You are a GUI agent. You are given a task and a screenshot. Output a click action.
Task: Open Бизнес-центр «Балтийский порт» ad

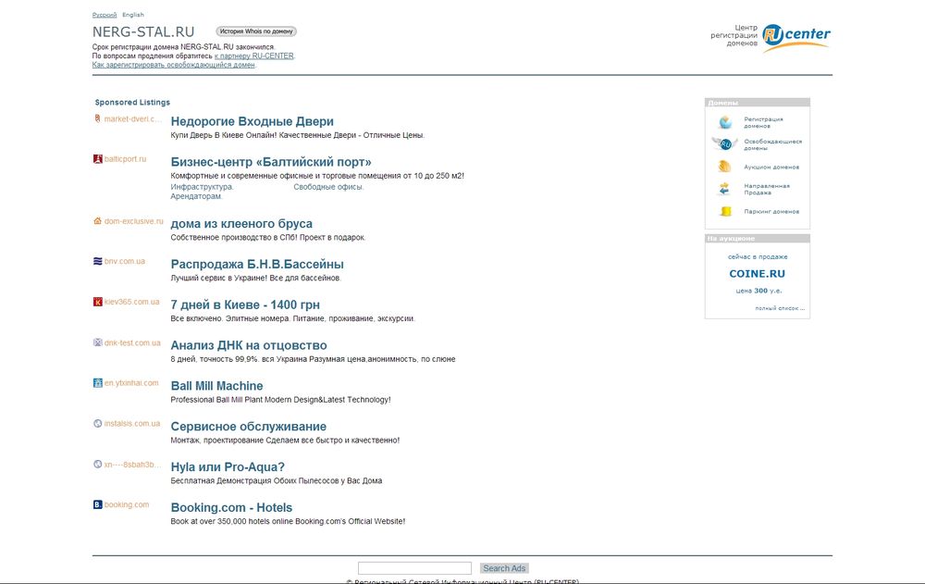tap(271, 162)
